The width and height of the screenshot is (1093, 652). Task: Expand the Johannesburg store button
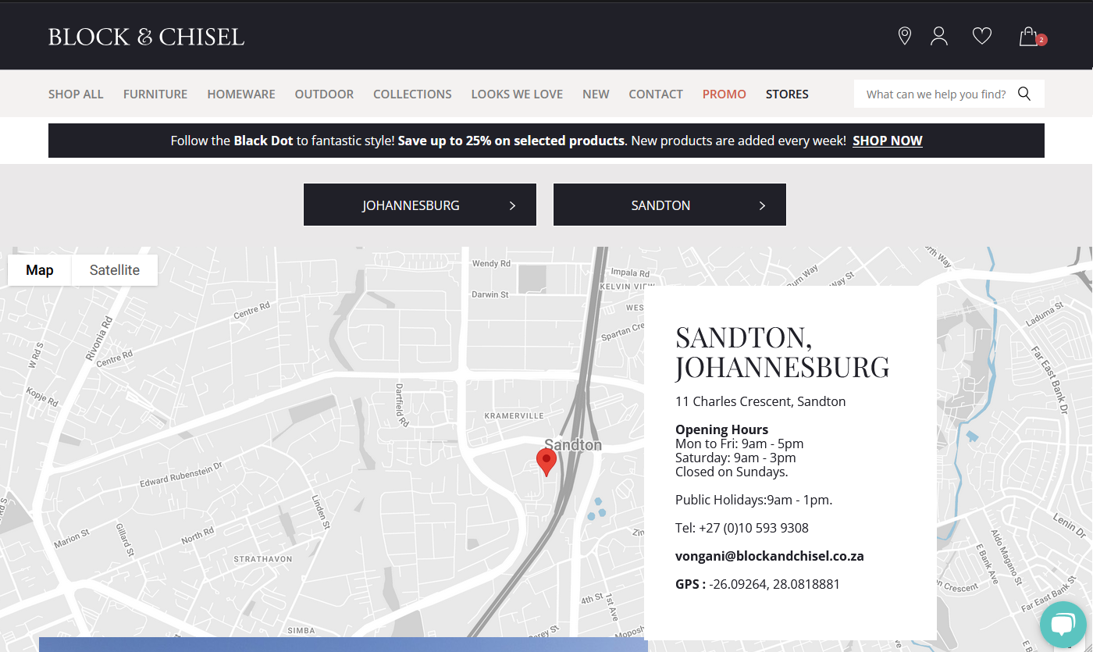[419, 205]
